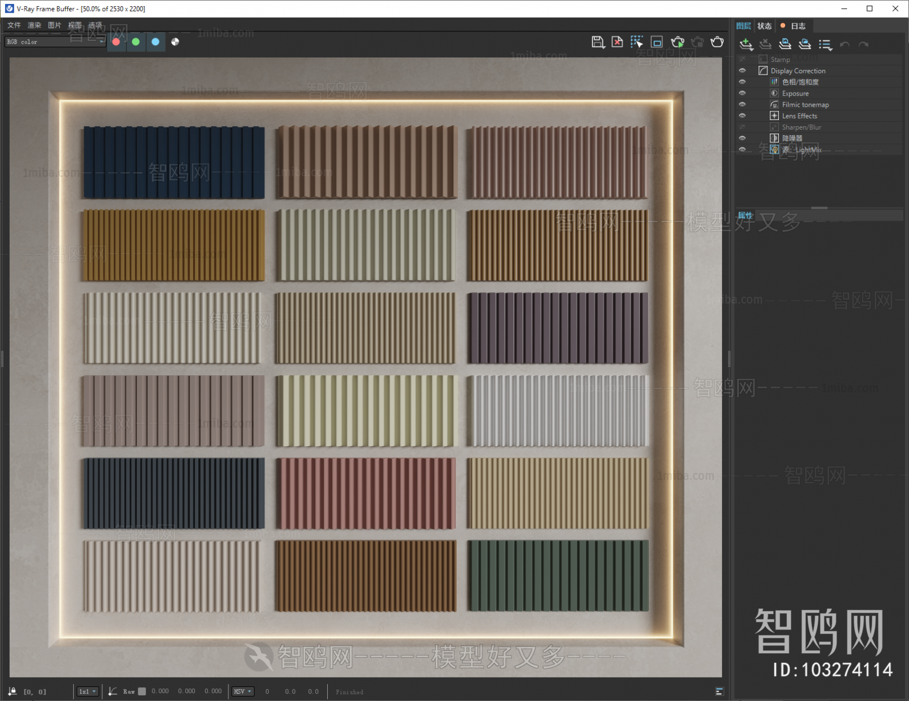Switch to the 日志 tab
Viewport: 909px width, 701px height.
pyautogui.click(x=794, y=26)
